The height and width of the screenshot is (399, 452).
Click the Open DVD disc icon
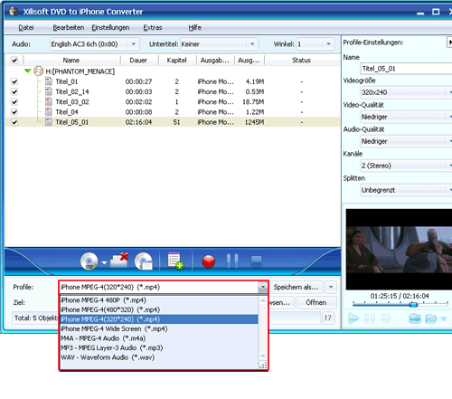pos(89,261)
